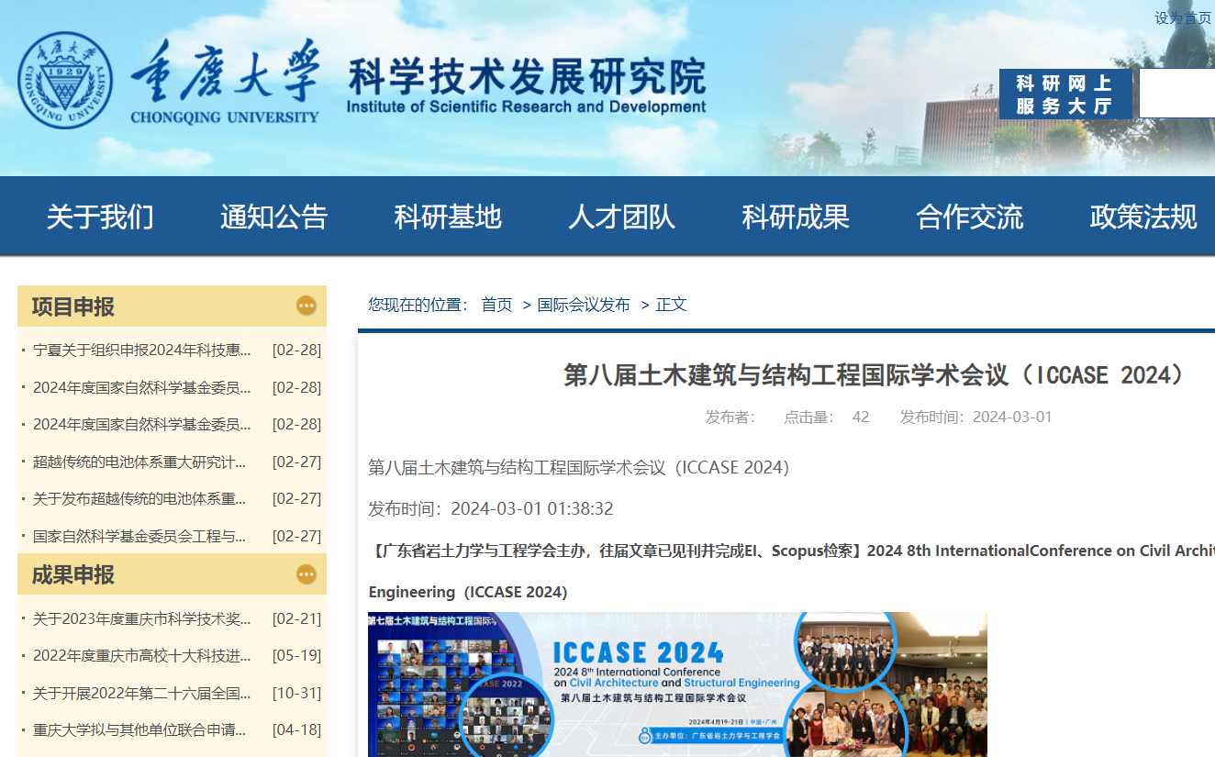Open the 人才团队 menu
This screenshot has width=1215, height=757.
(x=621, y=217)
